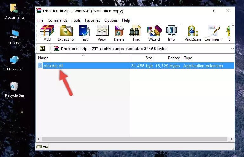Click the Delete toolbar icon
Screen dimensions: 244x157
coord(119,33)
